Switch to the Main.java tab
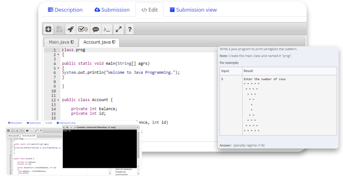343x179 pixels. click(x=59, y=42)
